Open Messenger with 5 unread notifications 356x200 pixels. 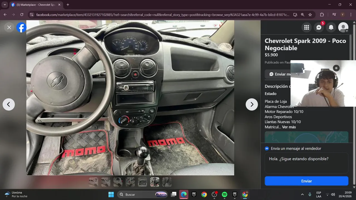[x=319, y=27]
